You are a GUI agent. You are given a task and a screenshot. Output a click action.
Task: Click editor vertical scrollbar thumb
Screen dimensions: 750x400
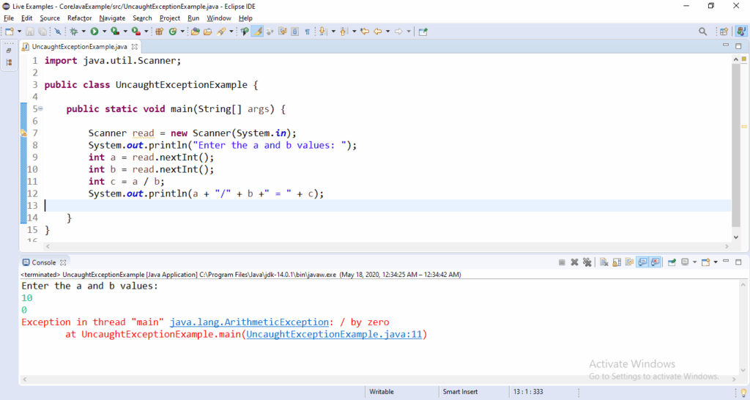click(735, 145)
